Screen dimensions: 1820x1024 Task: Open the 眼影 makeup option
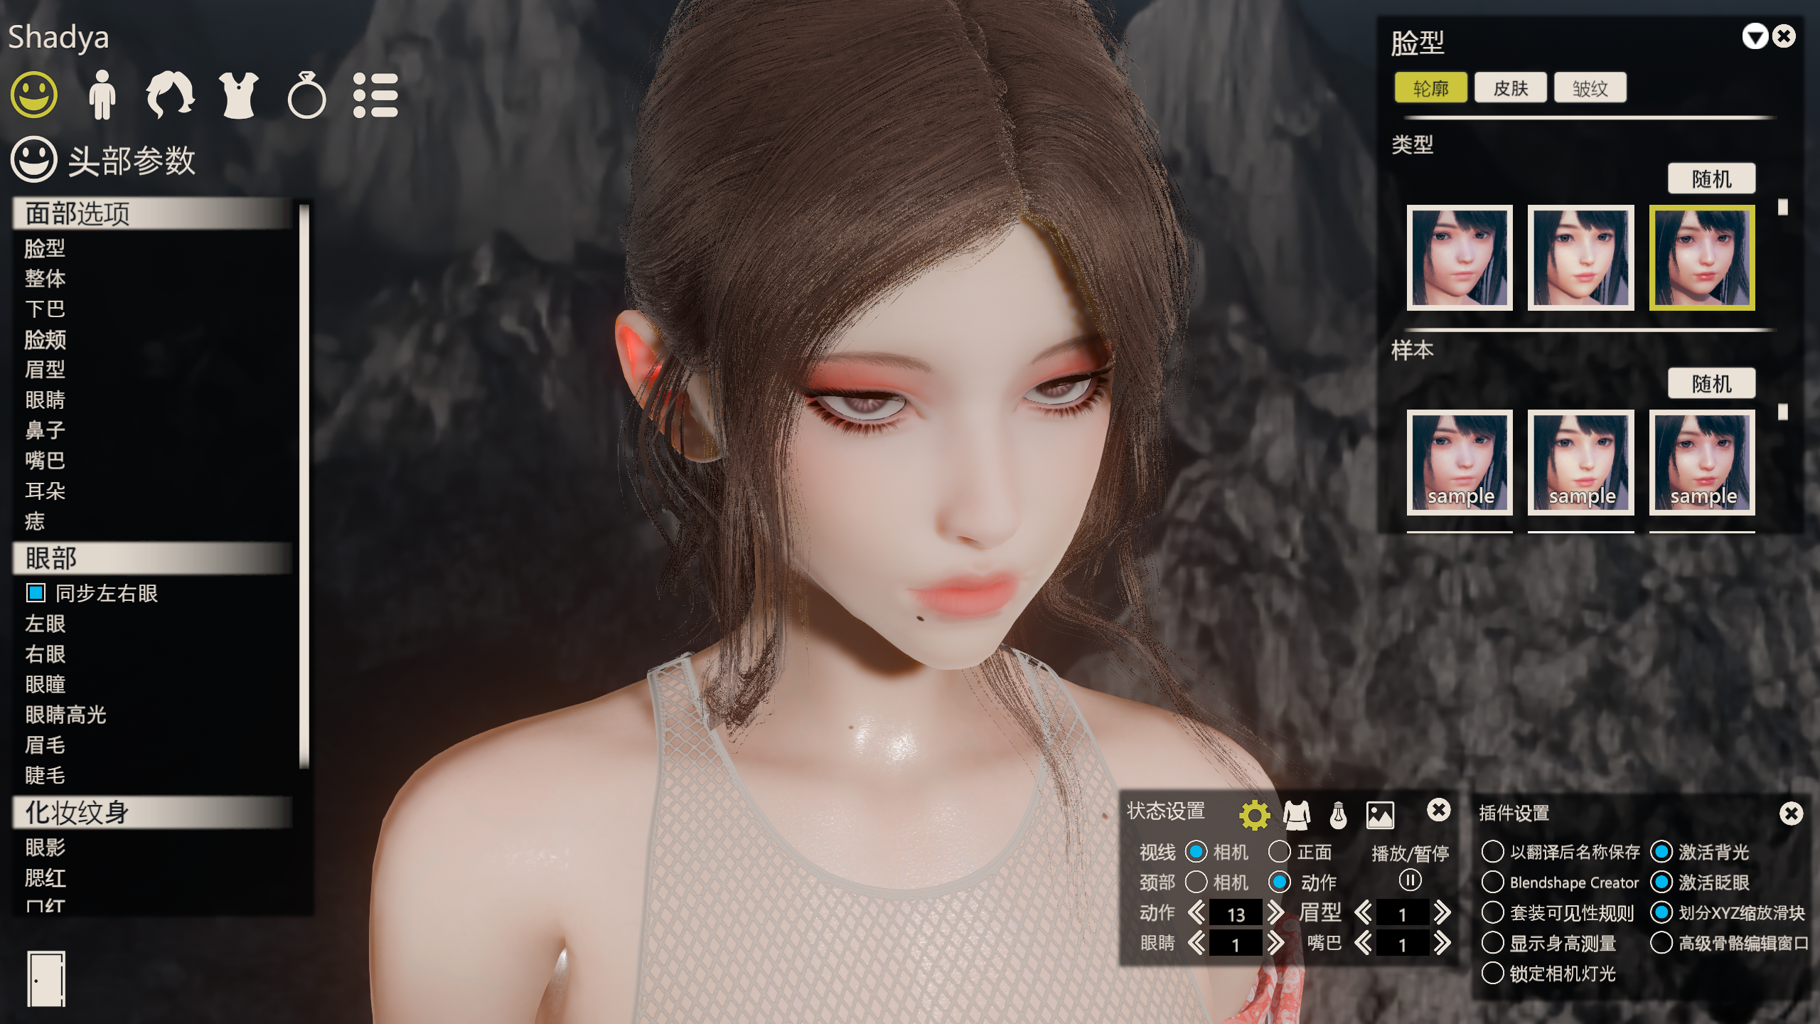(x=45, y=847)
